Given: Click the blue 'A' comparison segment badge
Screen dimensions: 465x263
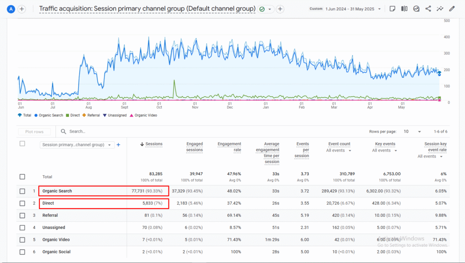Looking at the screenshot, I should (11, 9).
